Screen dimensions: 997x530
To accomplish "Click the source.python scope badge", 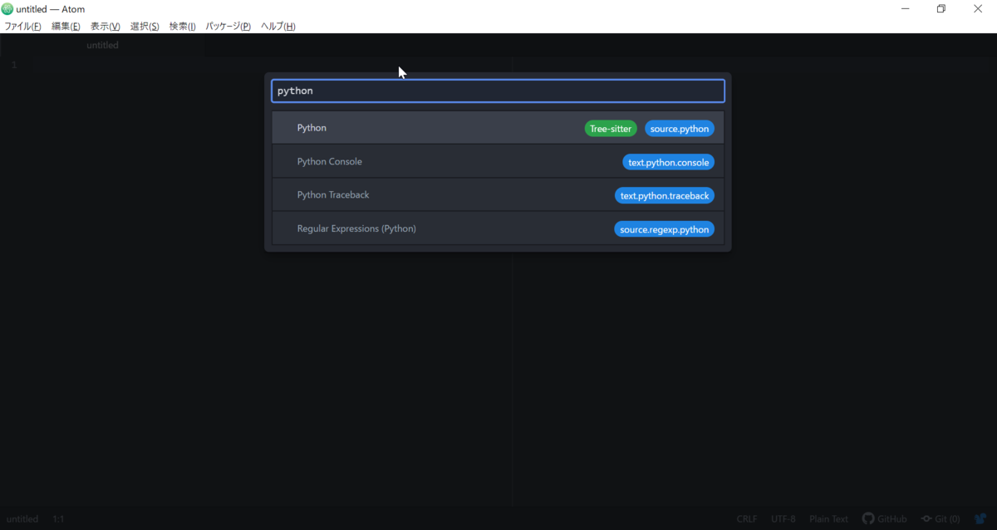I will [680, 129].
